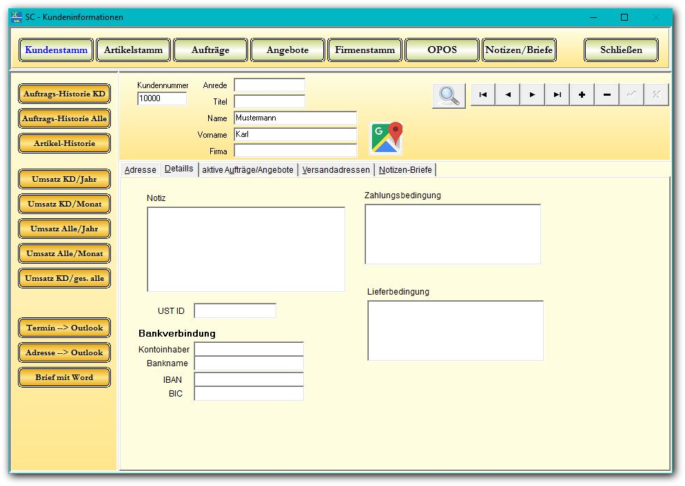Image resolution: width=685 pixels, height=486 pixels.
Task: Go to previous customer record
Action: [508, 95]
